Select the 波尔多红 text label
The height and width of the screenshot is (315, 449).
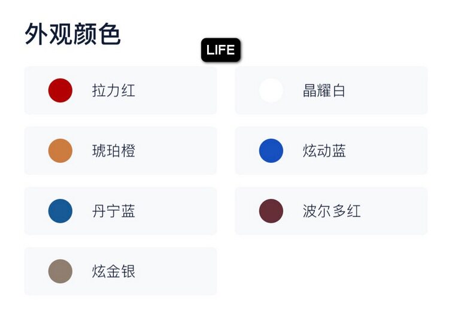point(332,211)
